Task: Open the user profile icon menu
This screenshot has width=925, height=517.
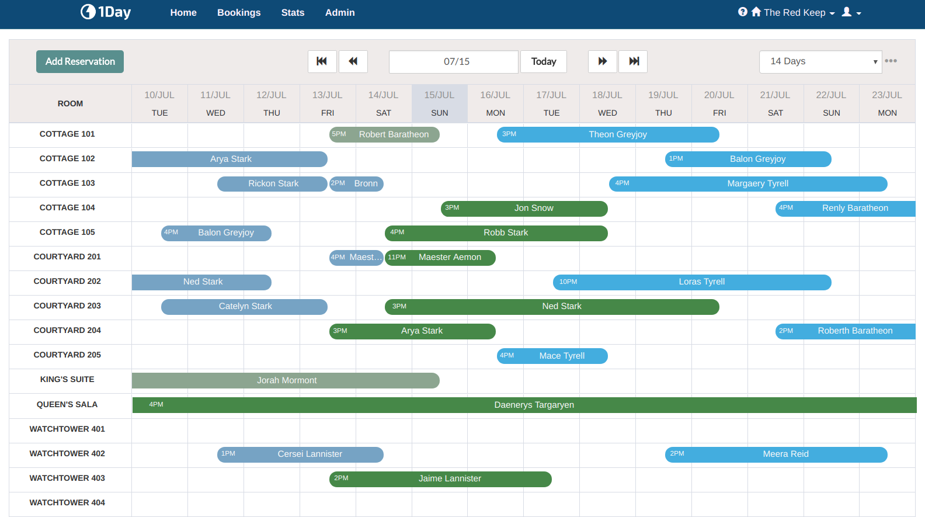Action: coord(851,12)
